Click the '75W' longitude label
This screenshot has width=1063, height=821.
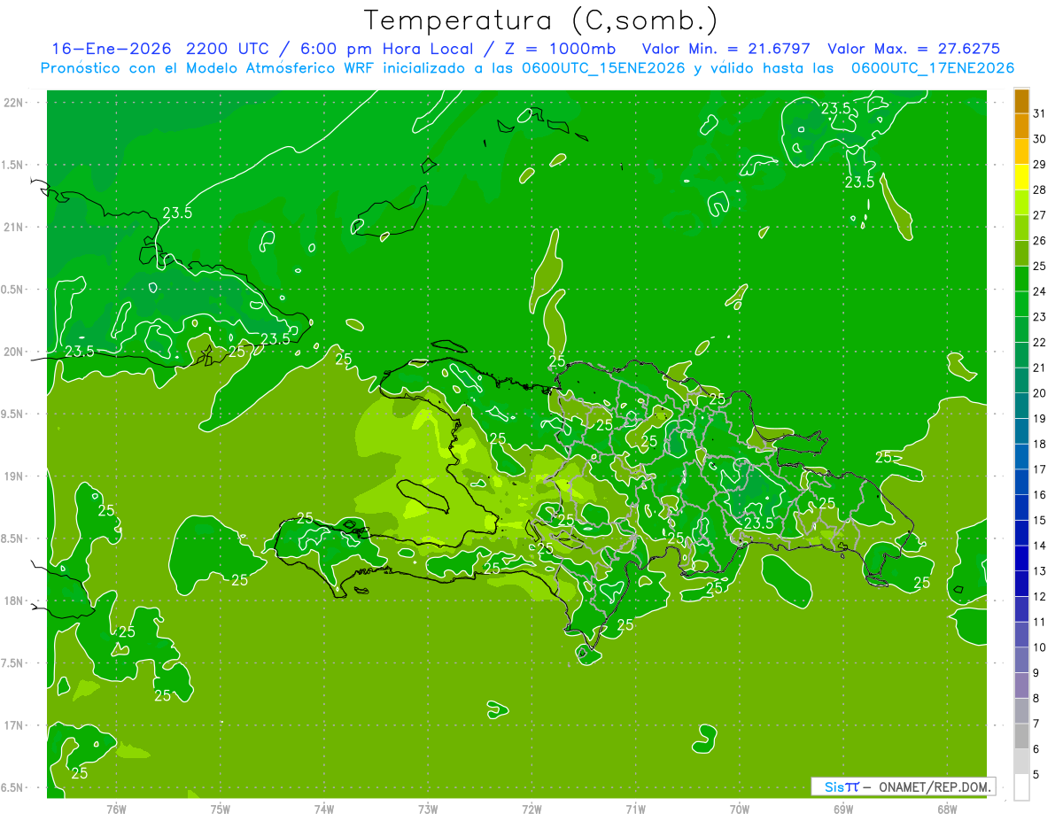221,809
